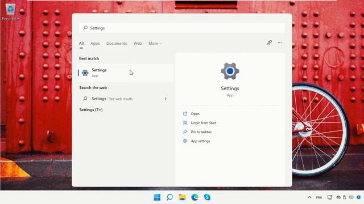Screen dimensions: 364x204
Task: Click the pin icon beside Pin to taskbar
Action: (185, 132)
